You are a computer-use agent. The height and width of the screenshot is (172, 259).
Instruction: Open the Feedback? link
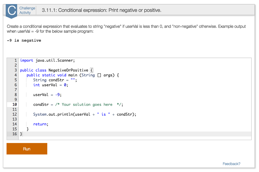click(231, 164)
